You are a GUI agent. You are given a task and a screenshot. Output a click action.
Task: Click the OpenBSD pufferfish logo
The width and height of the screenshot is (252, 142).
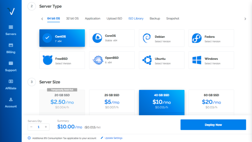pos(98,60)
